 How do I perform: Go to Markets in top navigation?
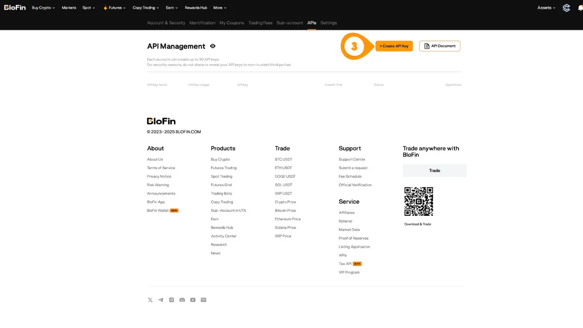coord(69,8)
